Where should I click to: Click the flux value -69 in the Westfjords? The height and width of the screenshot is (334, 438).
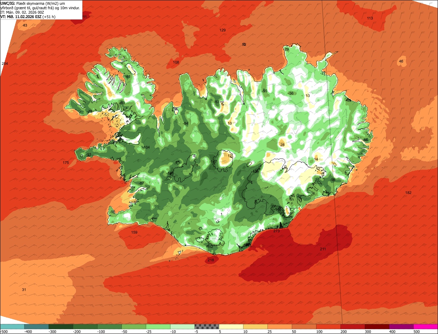122,103
